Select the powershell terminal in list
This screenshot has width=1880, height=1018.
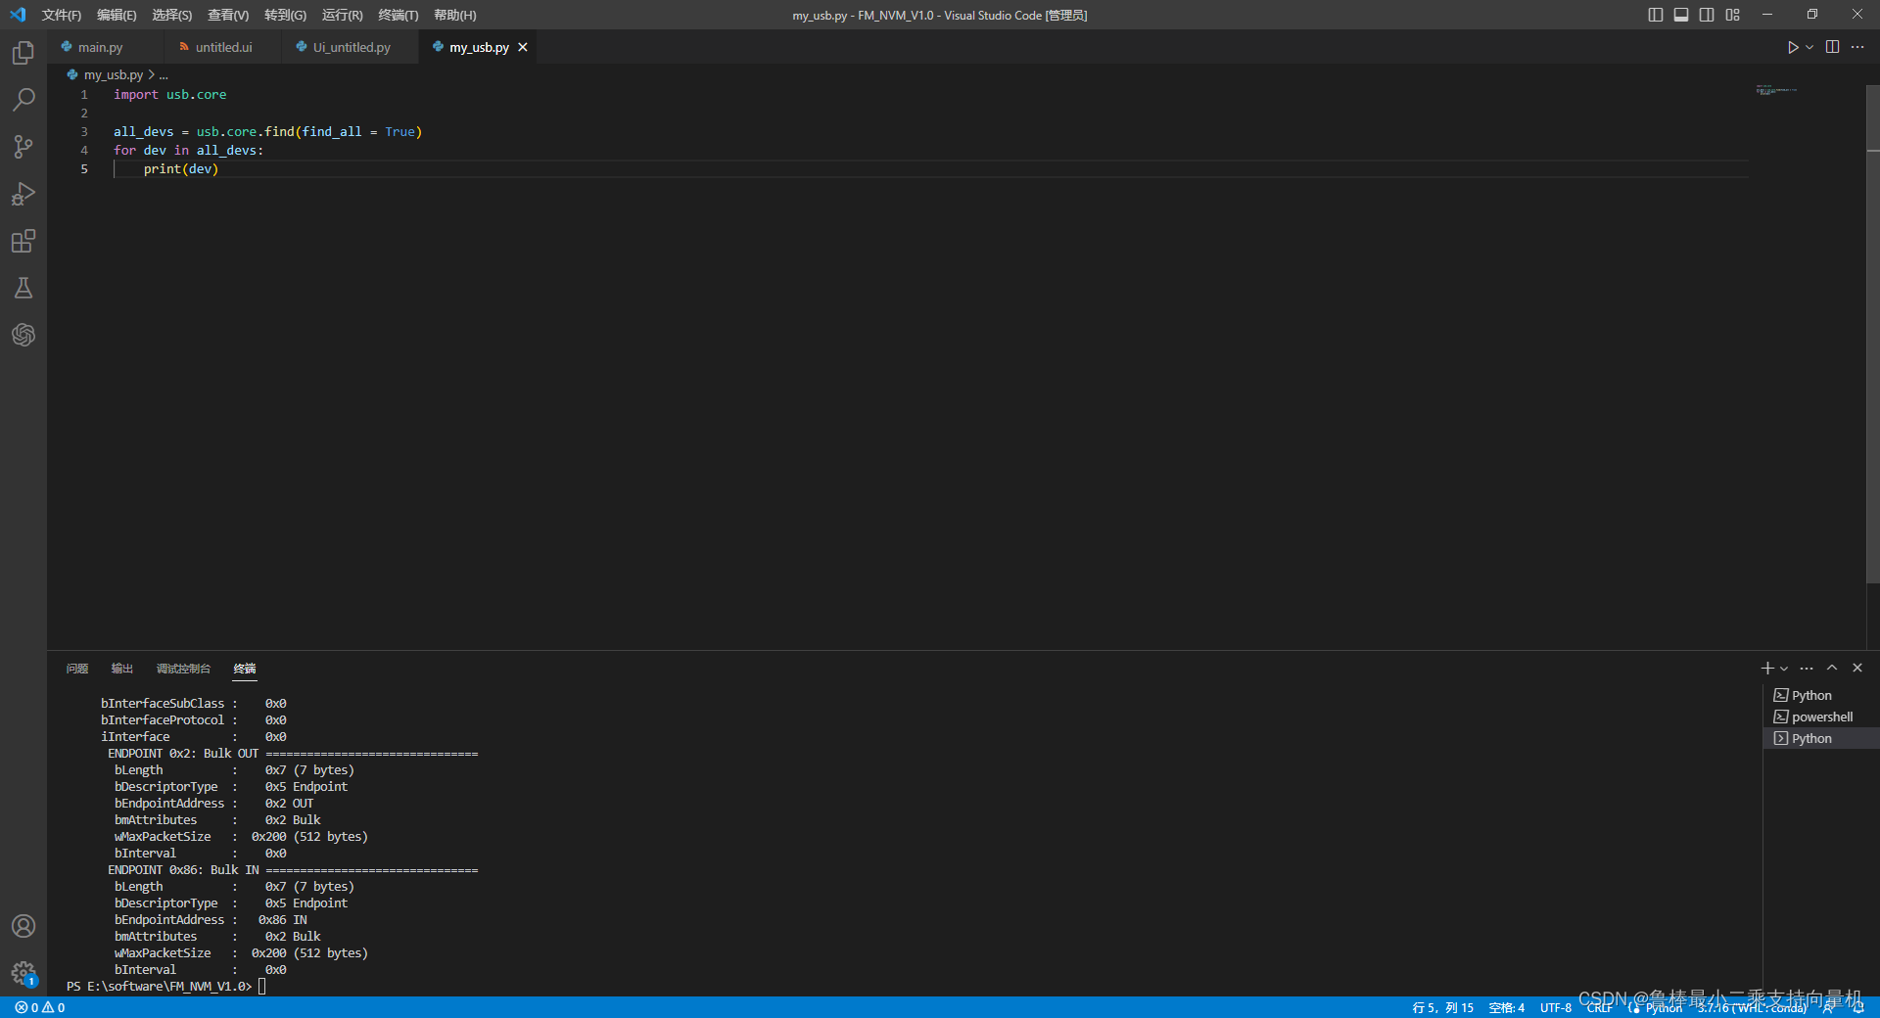[x=1821, y=717]
